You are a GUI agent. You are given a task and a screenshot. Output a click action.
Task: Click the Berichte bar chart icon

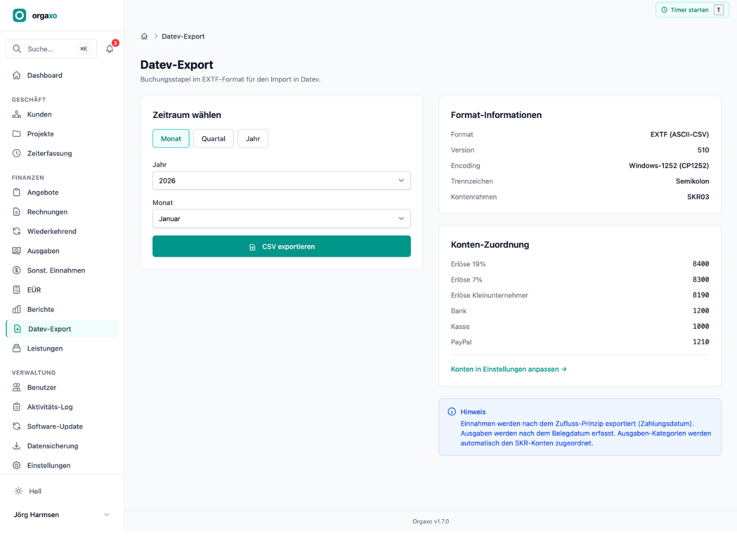(x=17, y=310)
